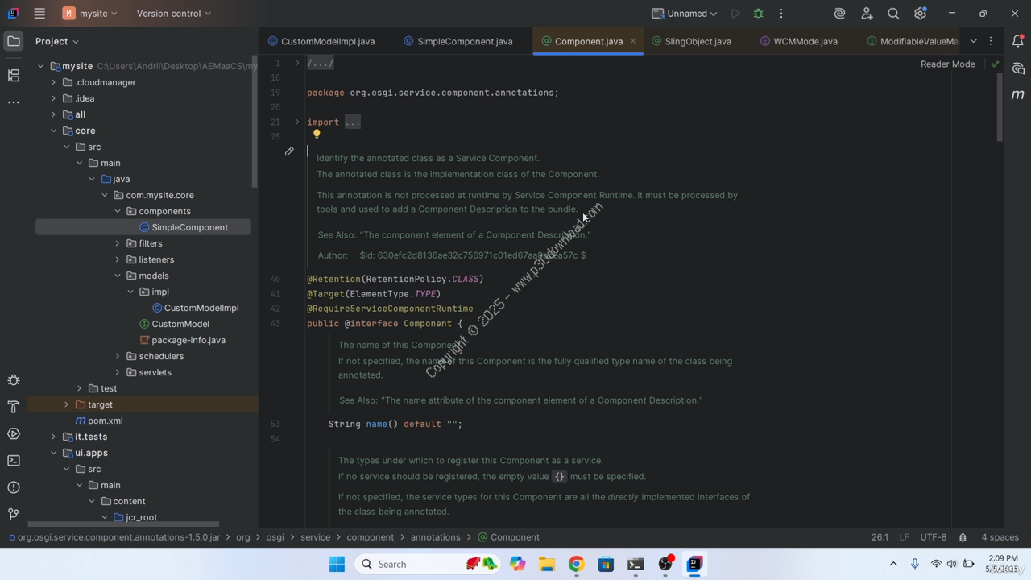Switch to WCMMode.java tab

click(799, 41)
